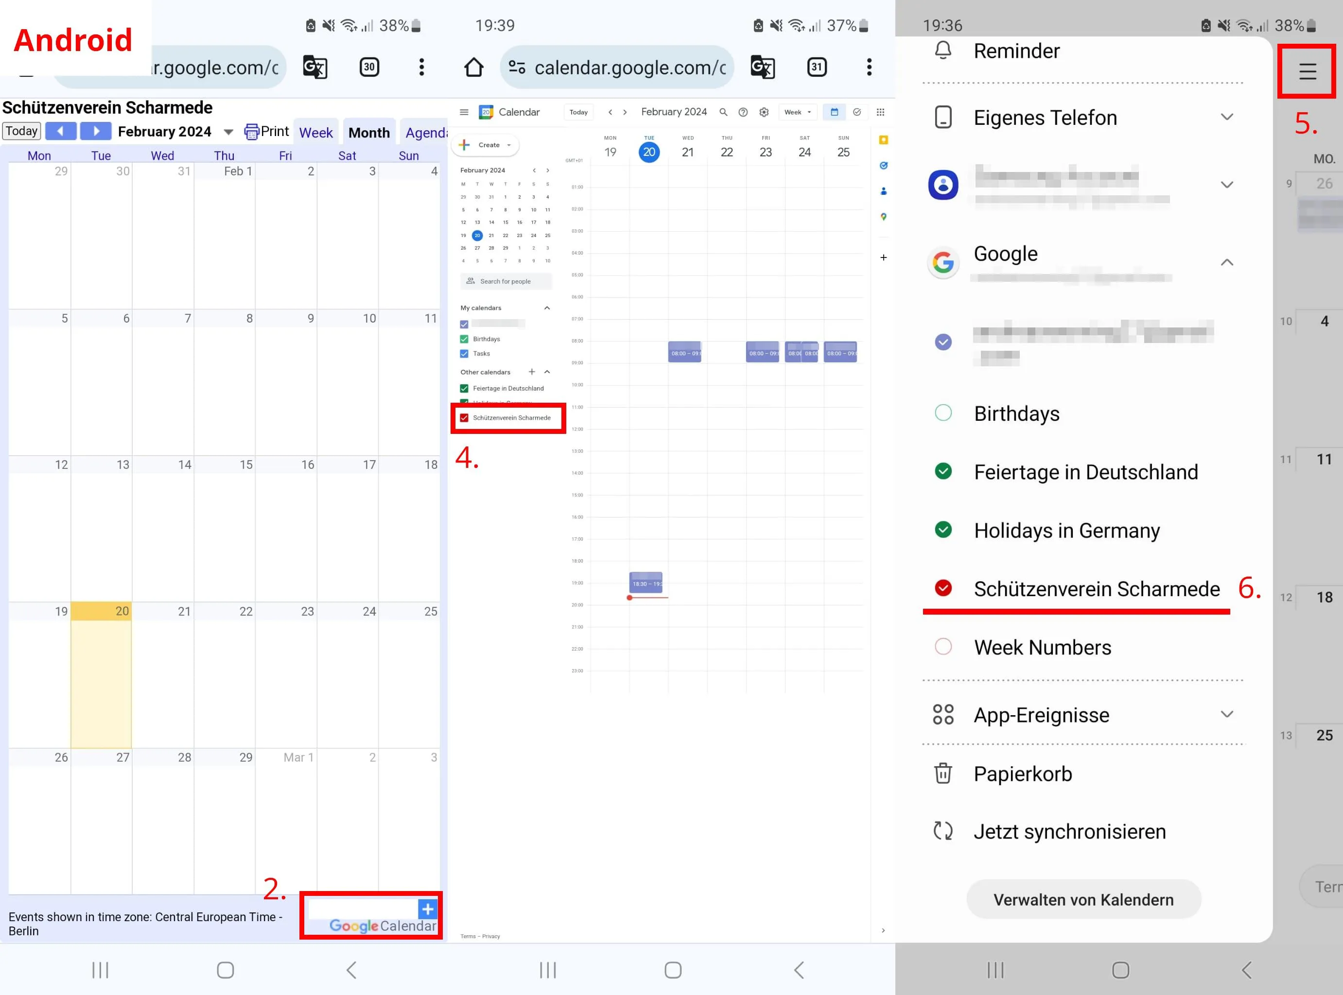Click search magnifier in Calendar header

click(x=723, y=112)
